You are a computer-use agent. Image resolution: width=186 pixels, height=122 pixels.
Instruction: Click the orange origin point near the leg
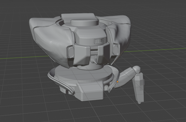118,82
